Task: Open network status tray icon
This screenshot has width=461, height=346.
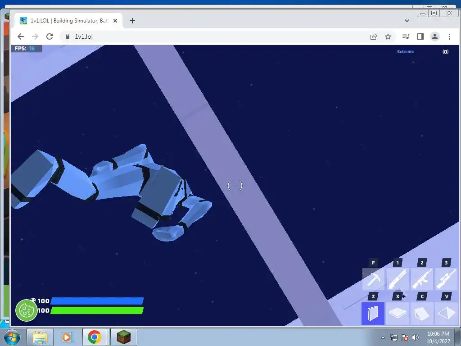Action: click(x=393, y=337)
